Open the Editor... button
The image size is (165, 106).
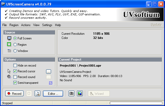[53, 93]
